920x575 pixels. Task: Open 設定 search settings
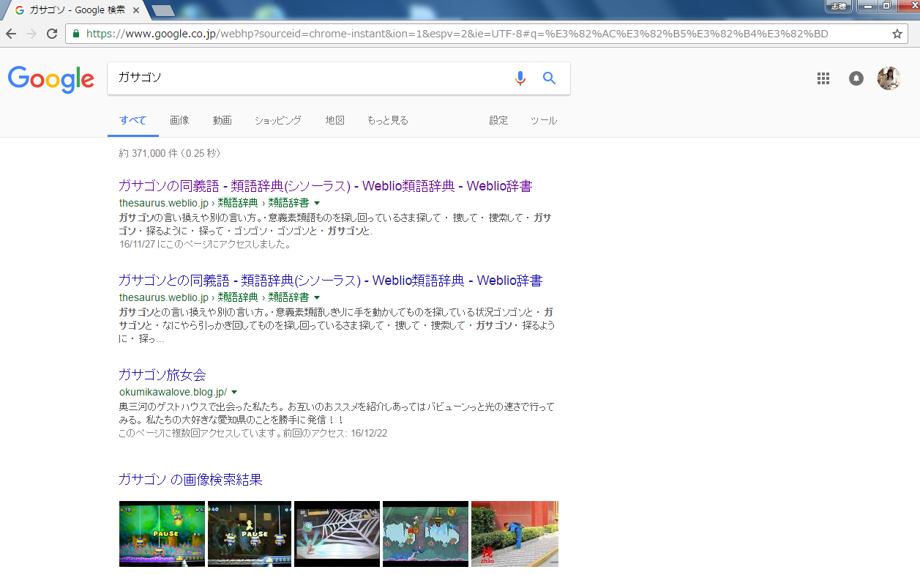(498, 120)
